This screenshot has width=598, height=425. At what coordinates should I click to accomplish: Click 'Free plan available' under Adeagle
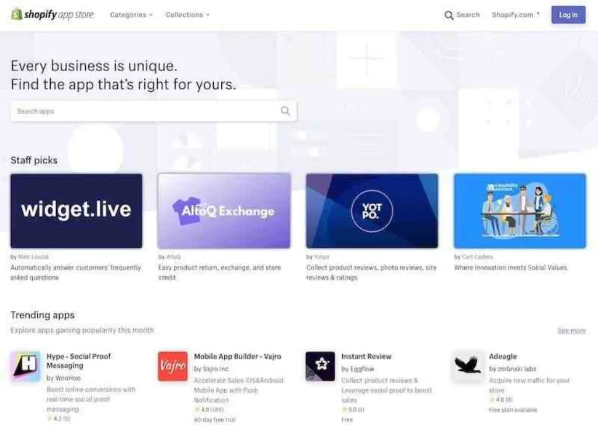click(513, 410)
